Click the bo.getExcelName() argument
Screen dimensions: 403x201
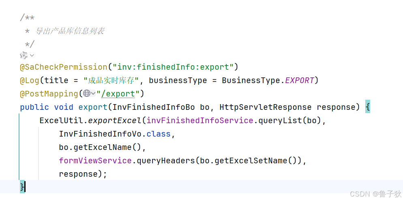[x=100, y=147]
